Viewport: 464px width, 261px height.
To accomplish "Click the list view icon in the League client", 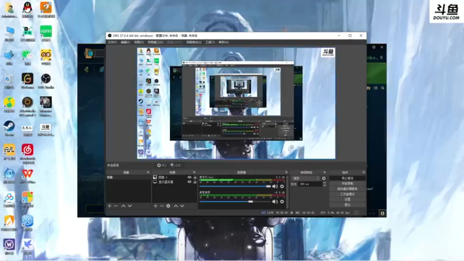I will [375, 88].
